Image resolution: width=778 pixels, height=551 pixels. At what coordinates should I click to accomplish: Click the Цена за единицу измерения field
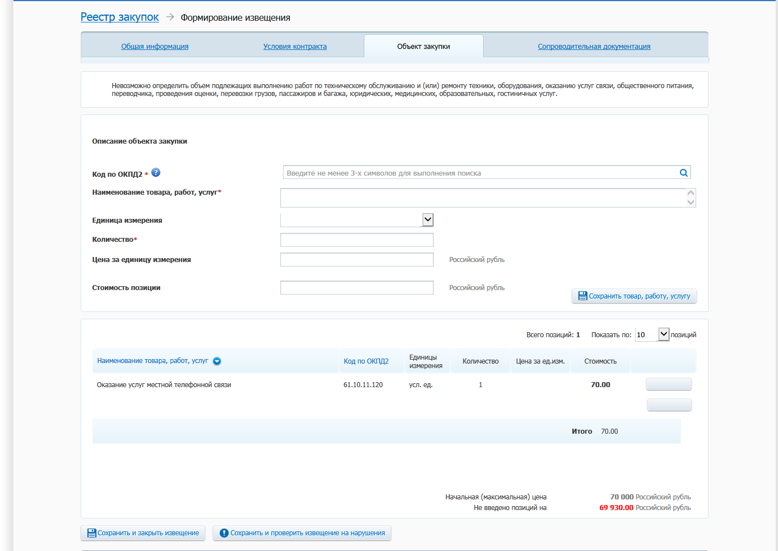click(356, 260)
